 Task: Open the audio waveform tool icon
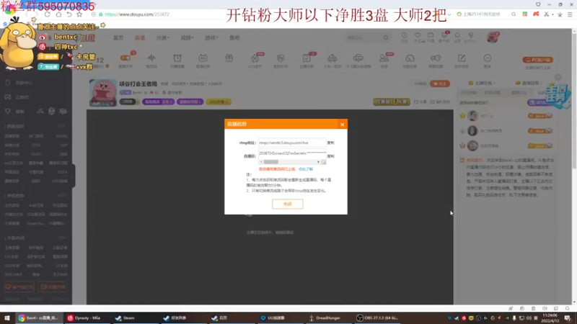151,60
